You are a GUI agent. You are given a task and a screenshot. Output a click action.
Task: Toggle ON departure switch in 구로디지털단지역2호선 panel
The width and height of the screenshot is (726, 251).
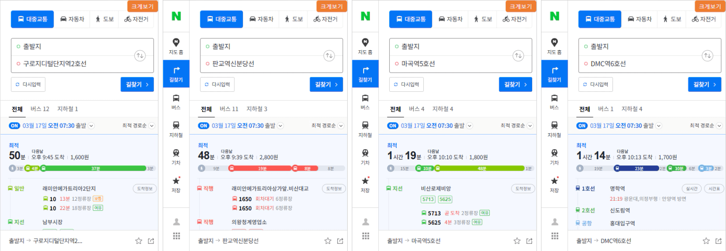[x=15, y=126]
